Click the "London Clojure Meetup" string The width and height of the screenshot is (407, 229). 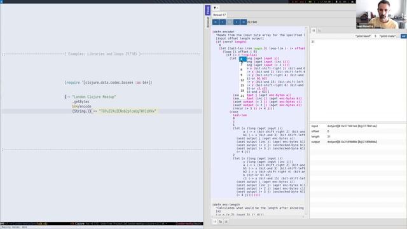click(x=94, y=97)
